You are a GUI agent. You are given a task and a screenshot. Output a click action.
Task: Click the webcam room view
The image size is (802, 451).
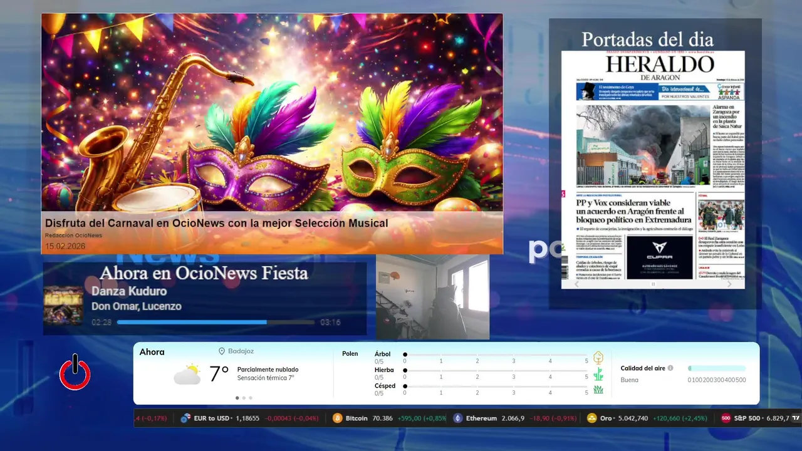pos(432,297)
